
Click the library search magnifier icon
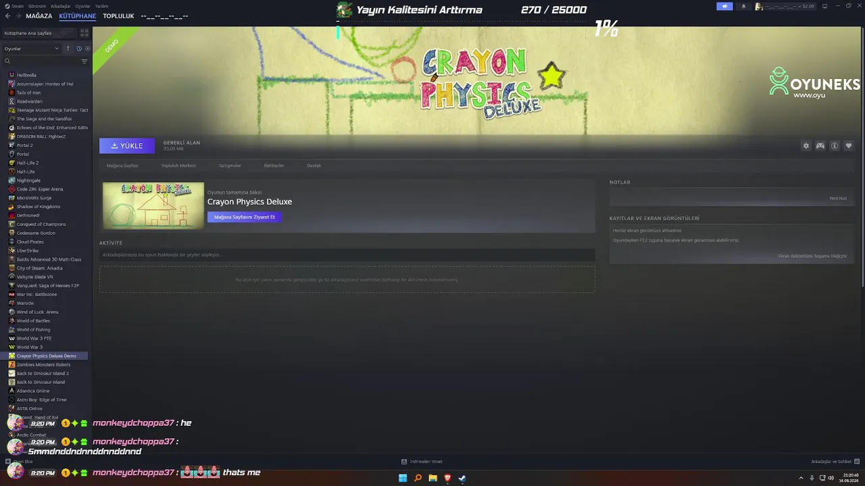tap(7, 61)
